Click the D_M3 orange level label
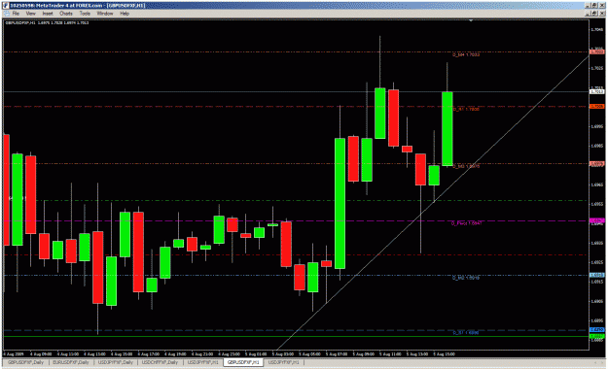This screenshot has height=369, width=608. (466, 166)
